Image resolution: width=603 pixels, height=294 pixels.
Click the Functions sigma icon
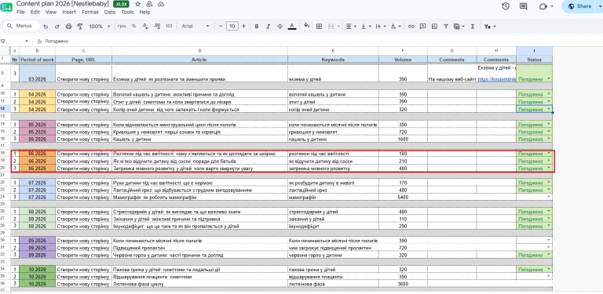pyautogui.click(x=473, y=27)
